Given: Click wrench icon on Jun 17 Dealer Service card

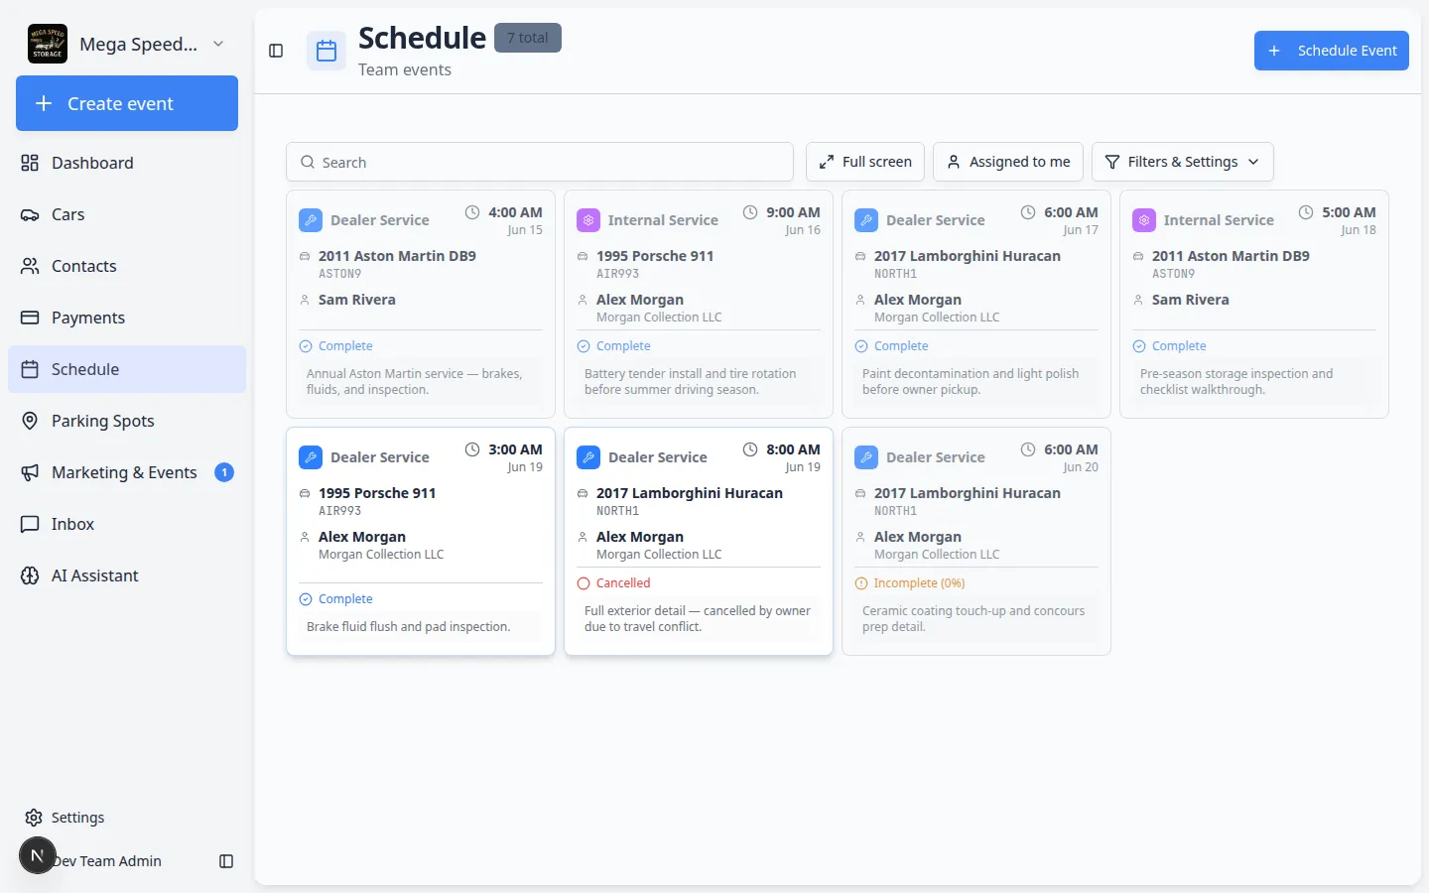Looking at the screenshot, I should 866,220.
